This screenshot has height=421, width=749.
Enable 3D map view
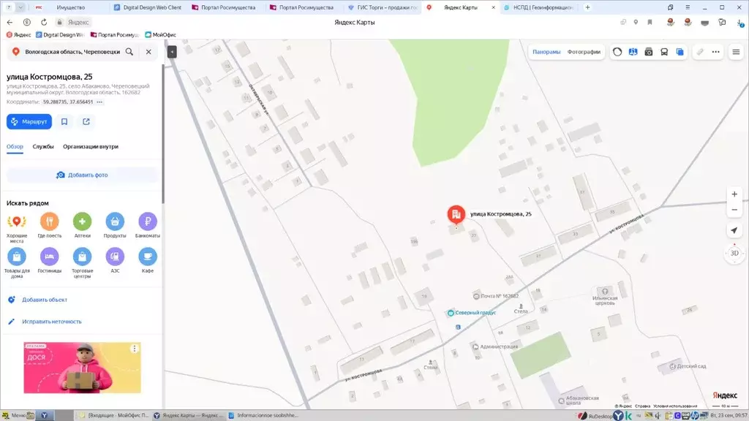pos(734,254)
